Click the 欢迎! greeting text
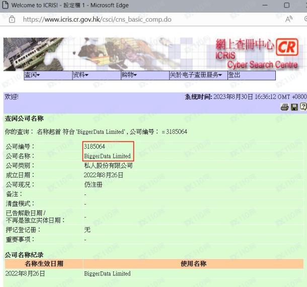307x287 pixels. pyautogui.click(x=12, y=97)
